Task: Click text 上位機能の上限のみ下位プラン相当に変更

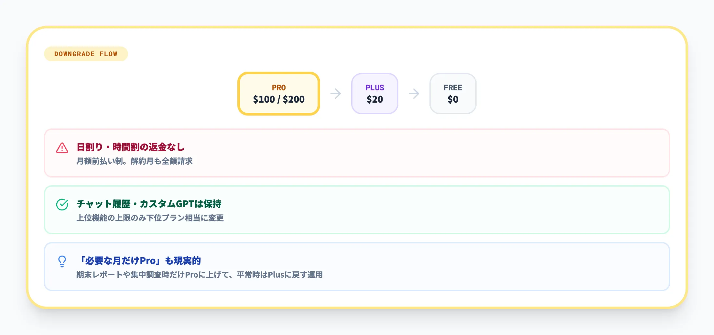Action: pyautogui.click(x=150, y=218)
